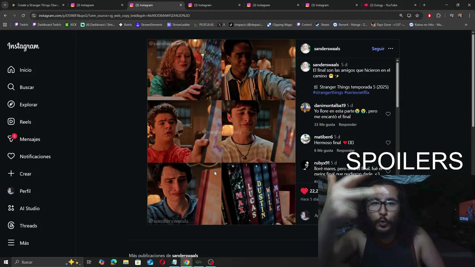Image resolution: width=475 pixels, height=267 pixels.
Task: Open AI Studio in sidebar
Action: tap(23, 208)
